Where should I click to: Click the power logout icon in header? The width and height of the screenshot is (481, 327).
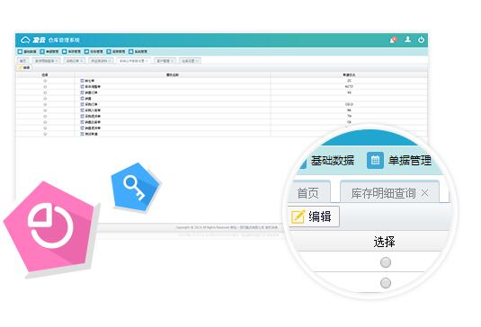[x=421, y=40]
